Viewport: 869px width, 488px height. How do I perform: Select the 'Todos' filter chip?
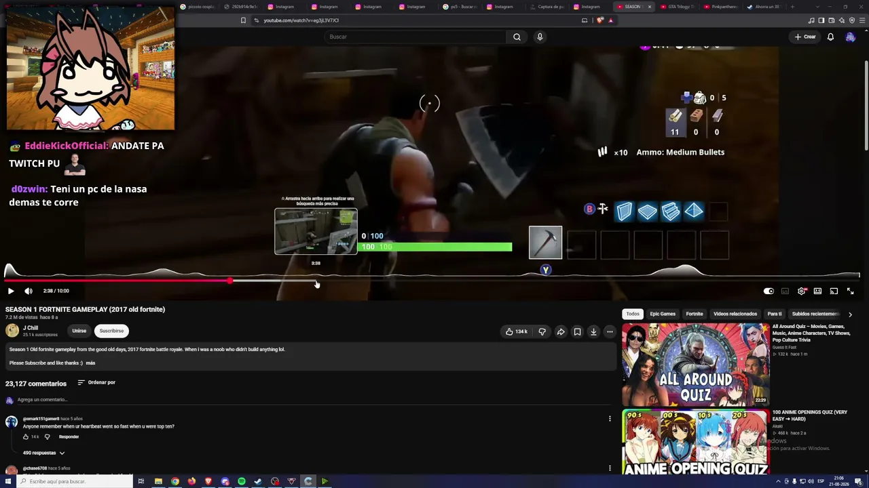coord(633,314)
